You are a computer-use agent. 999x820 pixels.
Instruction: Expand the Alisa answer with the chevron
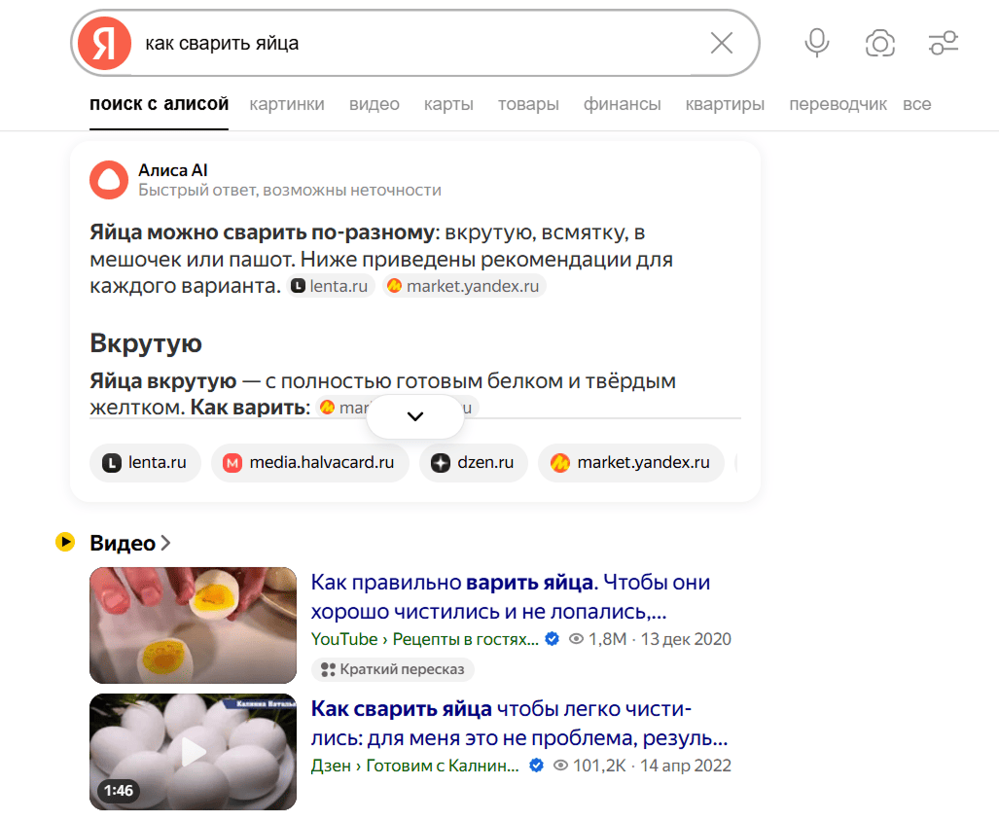tap(415, 415)
